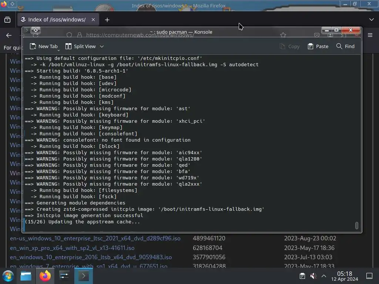Click the muted volume tray icon
Image resolution: width=379 pixels, height=284 pixels.
click(313, 276)
